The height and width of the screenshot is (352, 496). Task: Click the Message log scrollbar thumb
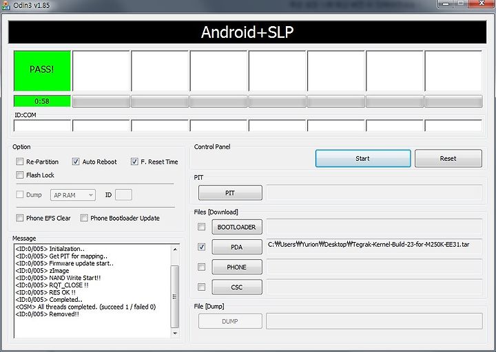pyautogui.click(x=174, y=296)
